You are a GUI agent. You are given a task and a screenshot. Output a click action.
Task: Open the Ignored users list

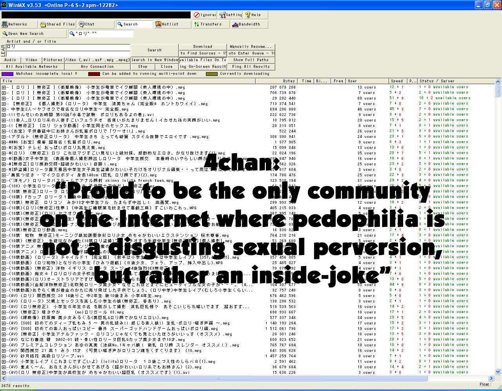[x=205, y=15]
